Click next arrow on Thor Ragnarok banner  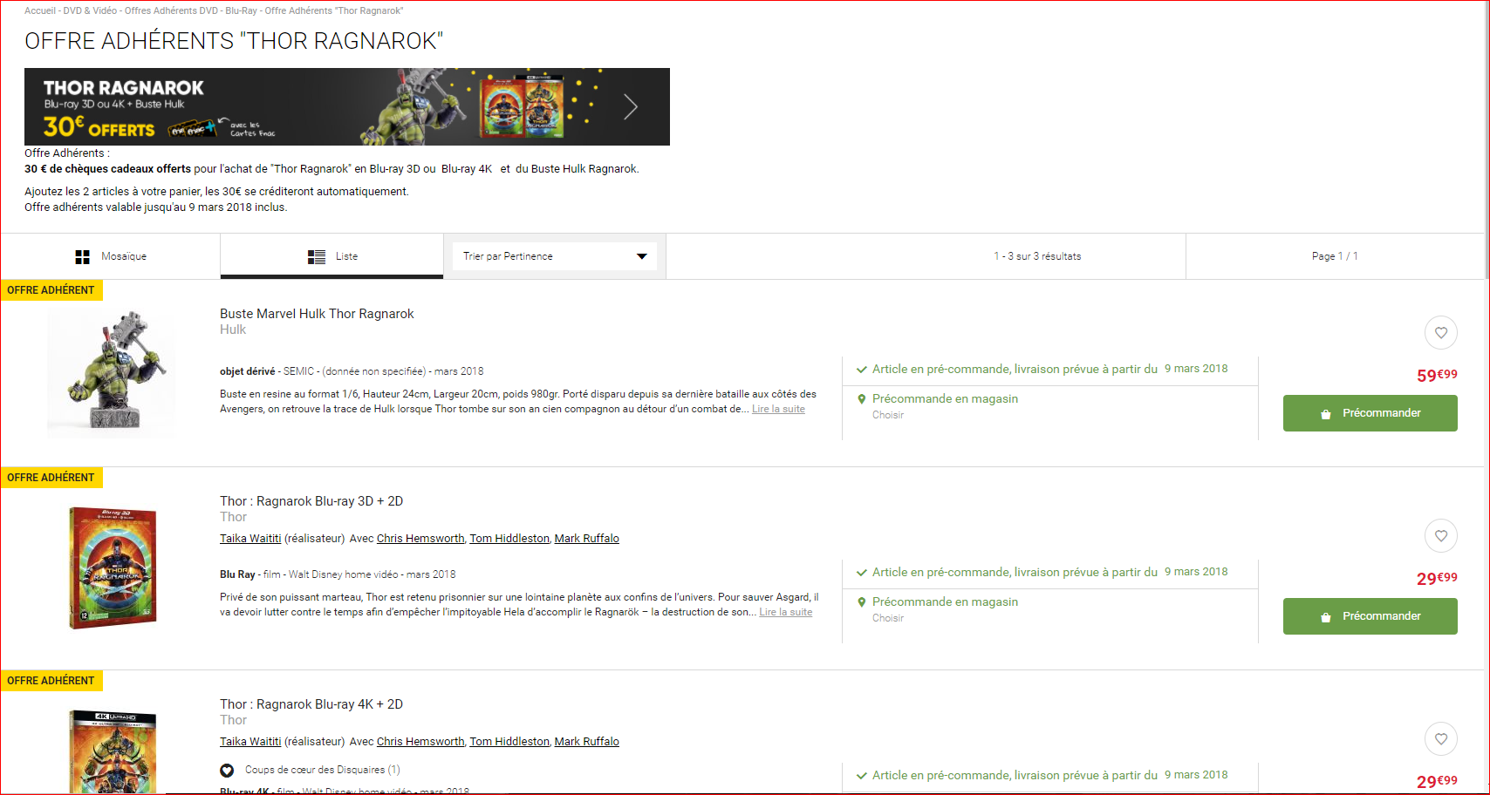(x=631, y=106)
